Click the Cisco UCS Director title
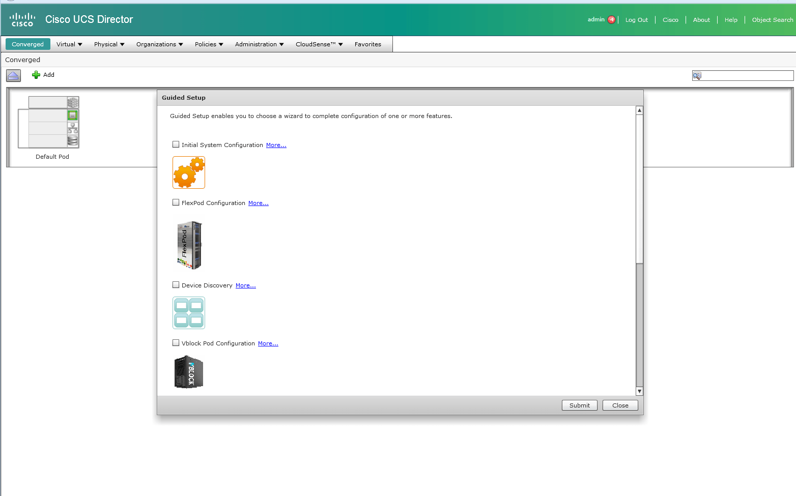The width and height of the screenshot is (796, 496). [x=89, y=19]
